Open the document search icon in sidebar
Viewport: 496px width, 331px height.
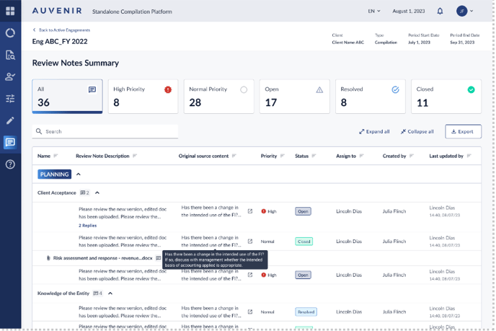[10, 55]
